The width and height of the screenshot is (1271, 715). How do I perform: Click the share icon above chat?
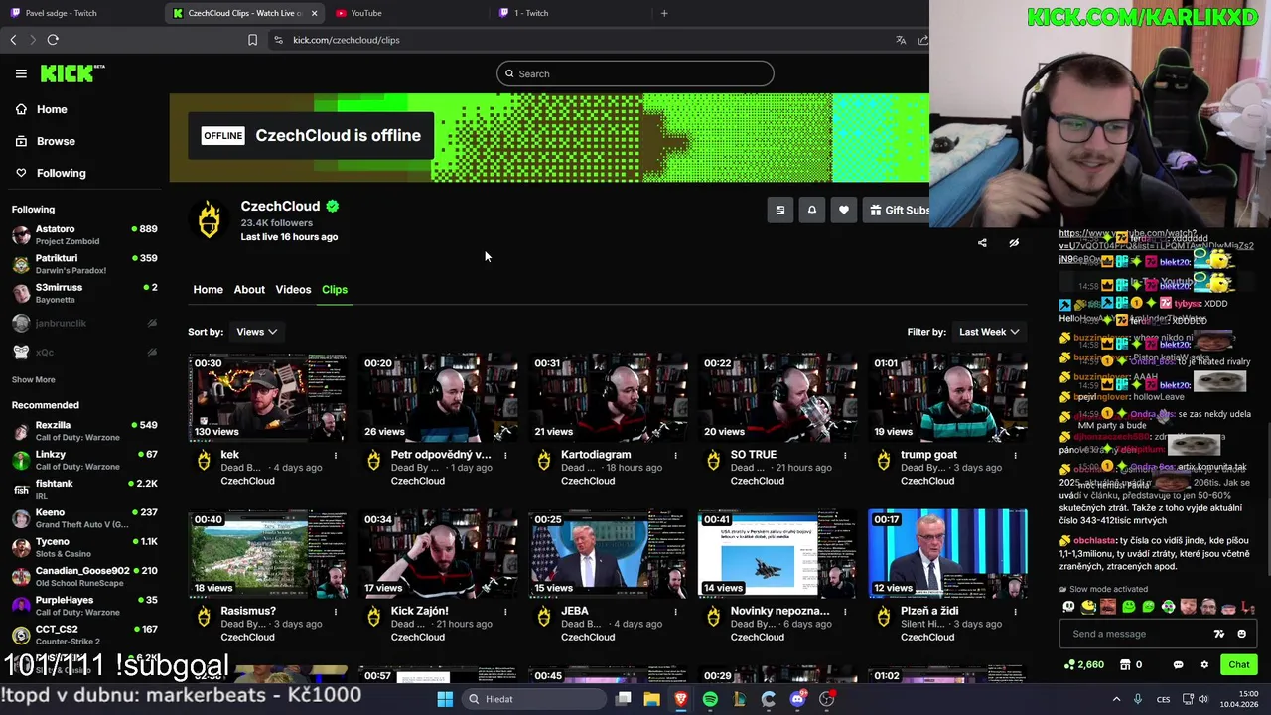click(x=982, y=242)
